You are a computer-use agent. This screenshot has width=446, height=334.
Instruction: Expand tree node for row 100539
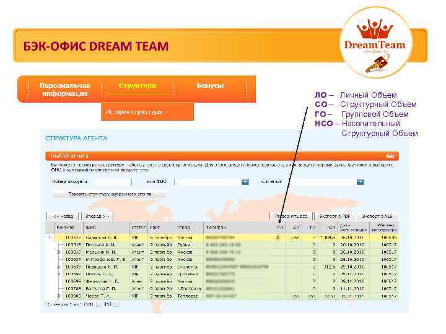point(59,267)
